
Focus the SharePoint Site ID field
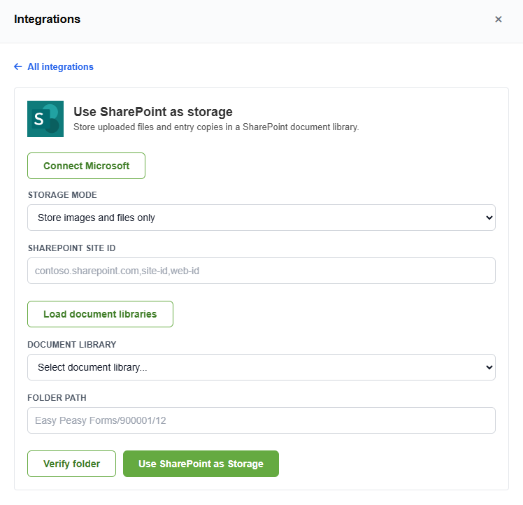[x=261, y=271]
